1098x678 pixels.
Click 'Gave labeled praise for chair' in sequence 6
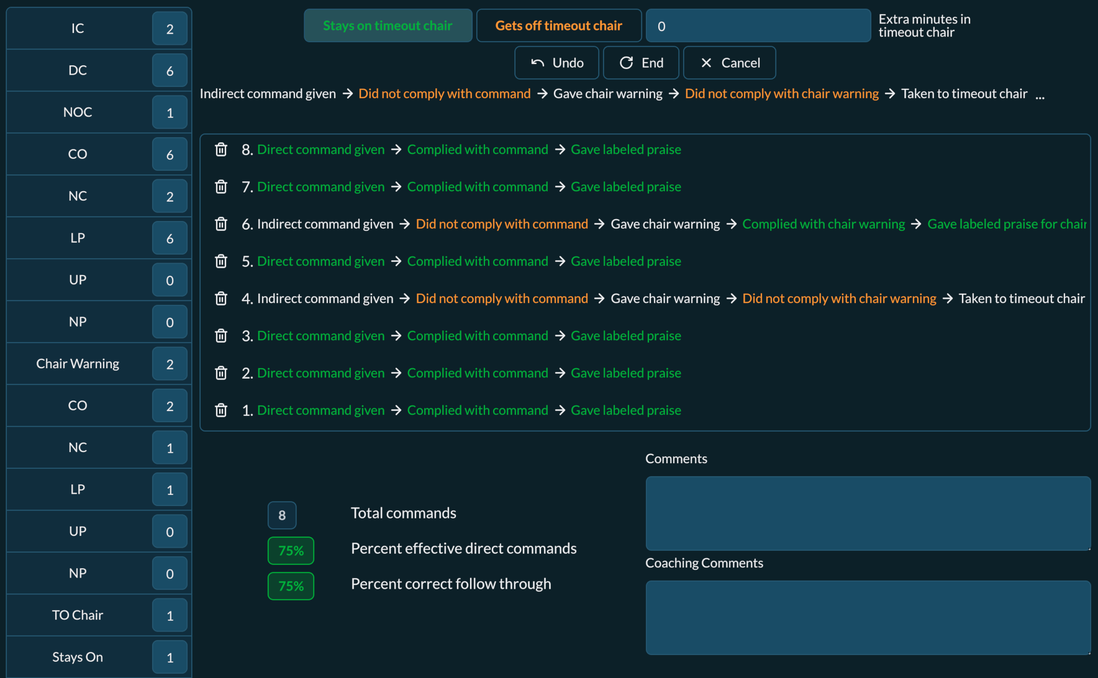coord(1007,224)
